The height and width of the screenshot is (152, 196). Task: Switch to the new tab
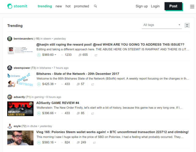(58, 6)
